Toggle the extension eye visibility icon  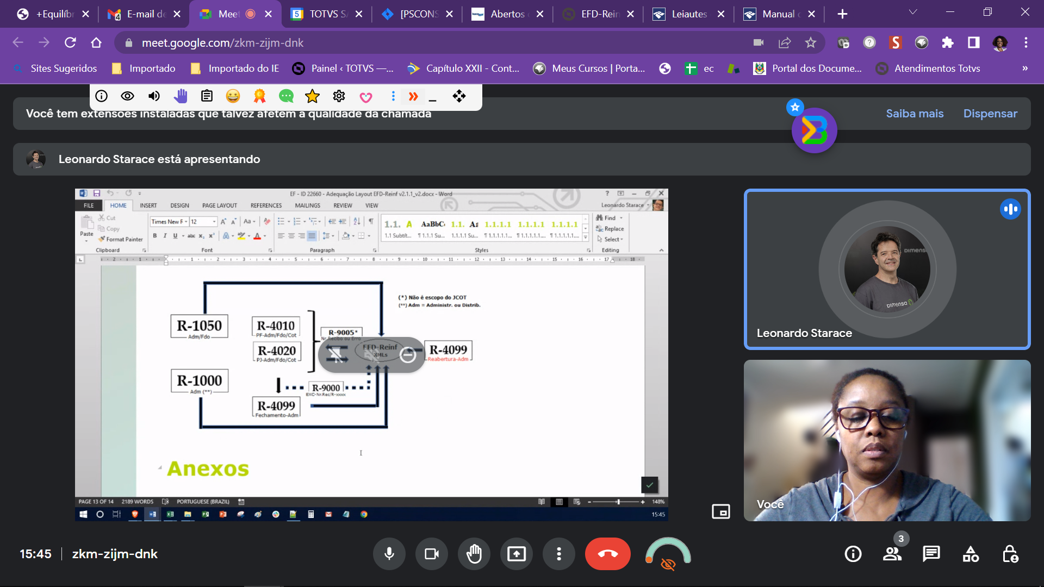(127, 96)
